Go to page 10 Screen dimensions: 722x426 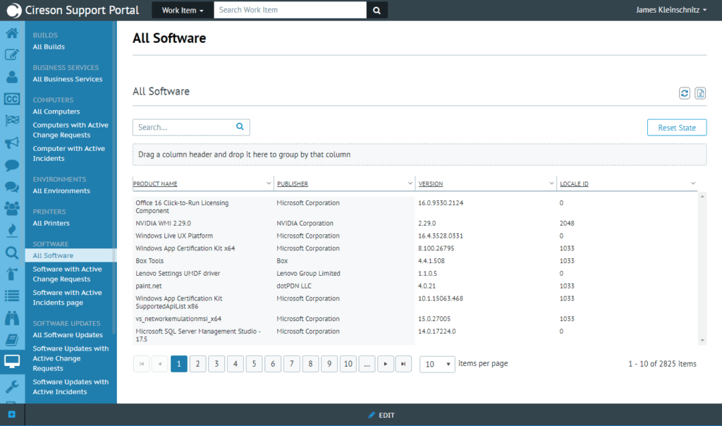348,364
